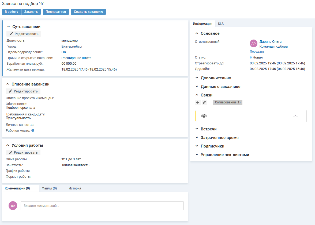Expand the Дополнительно section

pos(216,78)
